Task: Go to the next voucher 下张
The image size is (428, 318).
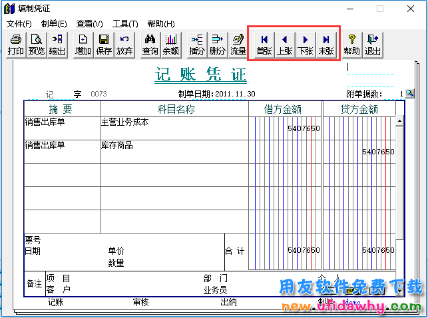Action: click(306, 45)
